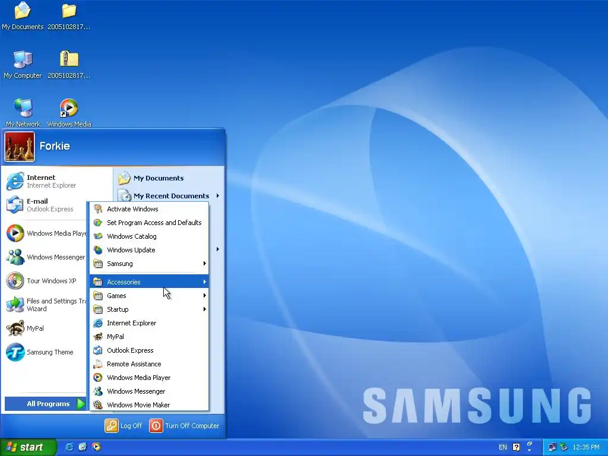608x456 pixels.
Task: Open Windows Movie Maker
Action: 149,405
